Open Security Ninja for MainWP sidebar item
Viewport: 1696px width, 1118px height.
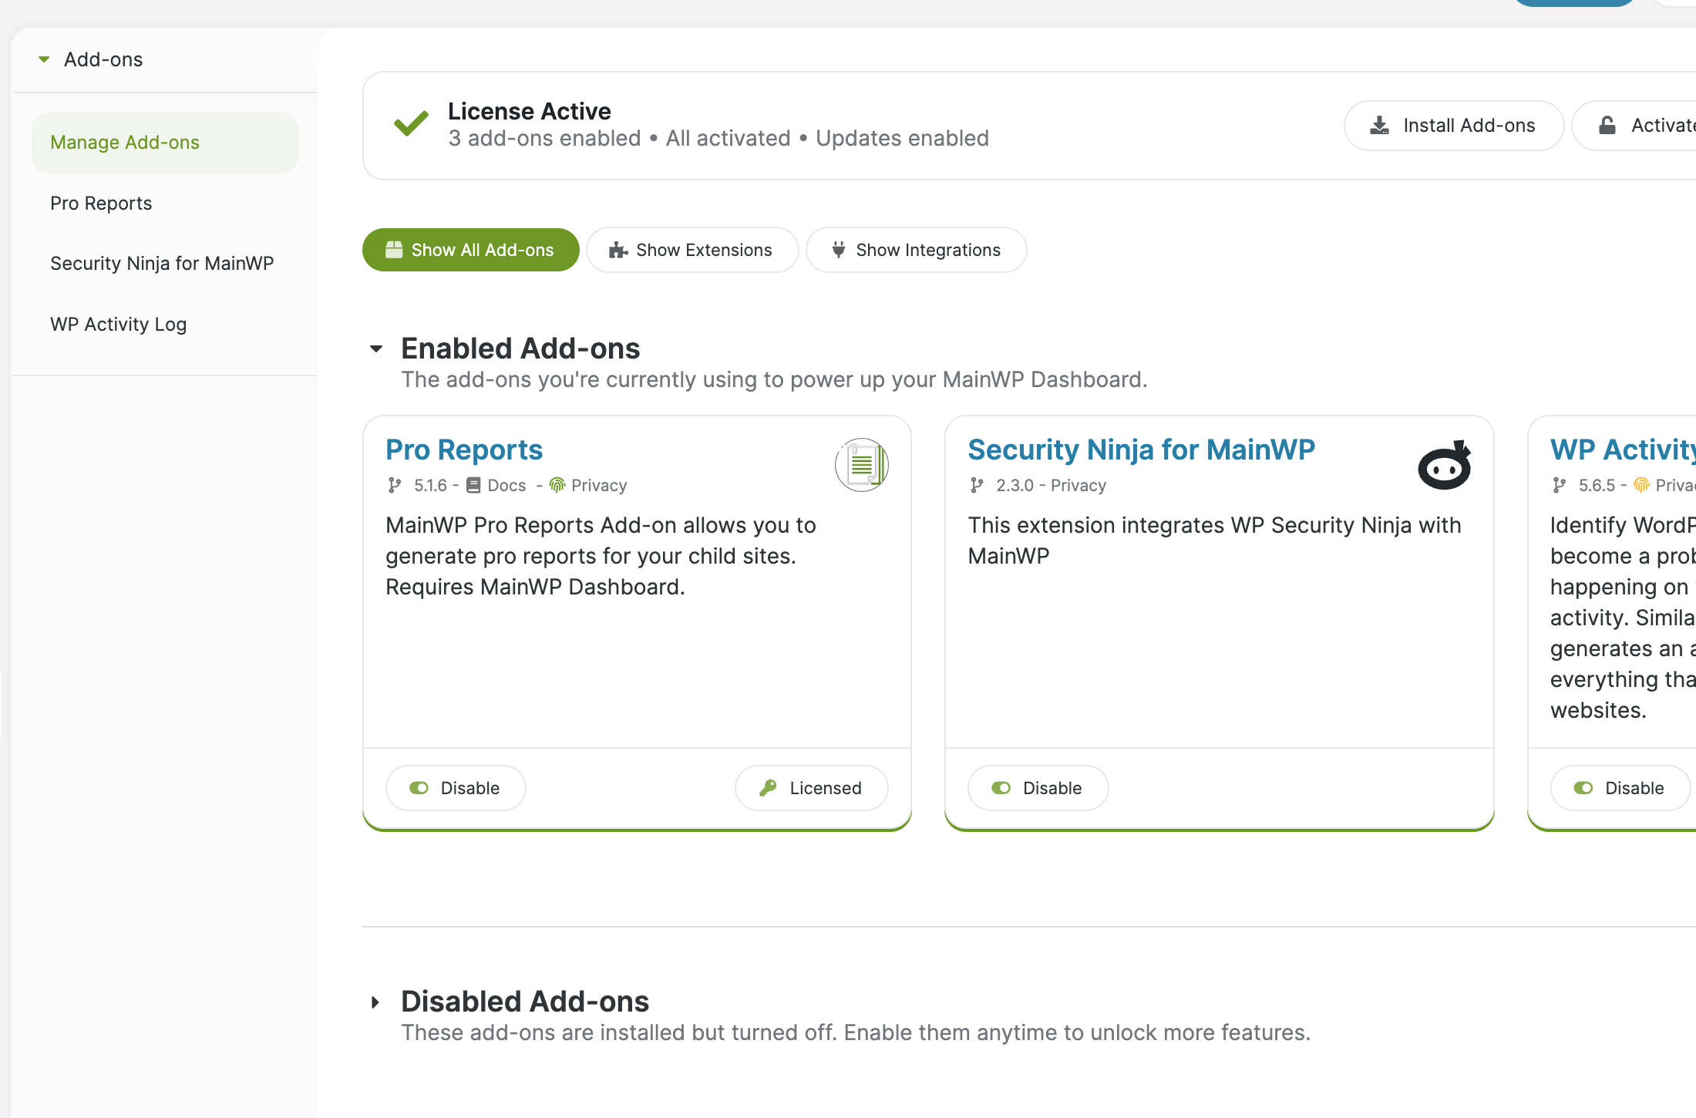point(162,264)
